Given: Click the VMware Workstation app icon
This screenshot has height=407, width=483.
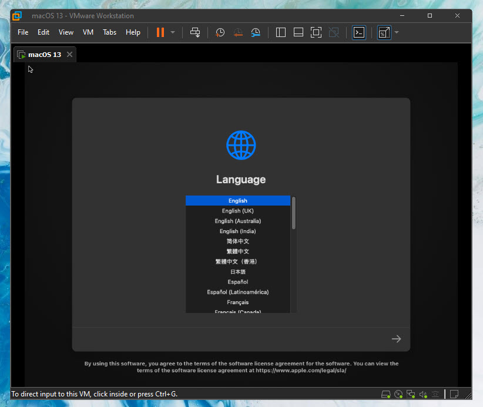Looking at the screenshot, I should (17, 16).
